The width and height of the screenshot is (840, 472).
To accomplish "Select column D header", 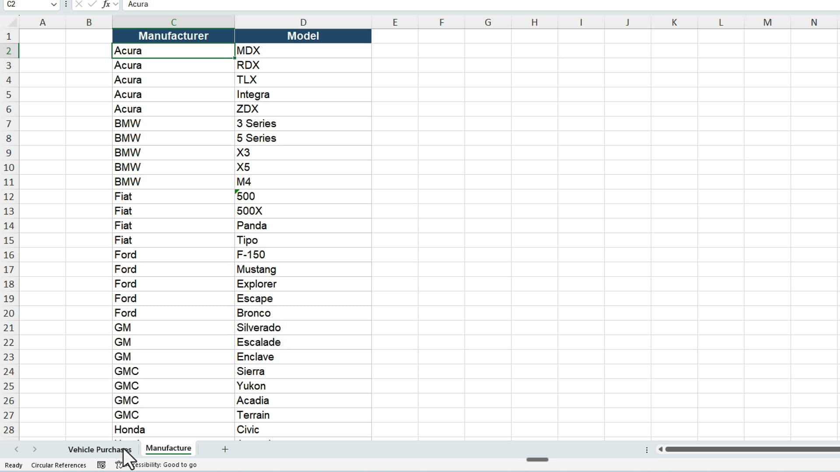I will pyautogui.click(x=303, y=22).
